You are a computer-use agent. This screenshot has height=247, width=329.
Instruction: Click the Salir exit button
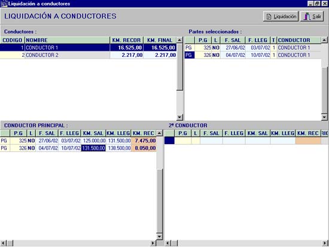[312, 16]
